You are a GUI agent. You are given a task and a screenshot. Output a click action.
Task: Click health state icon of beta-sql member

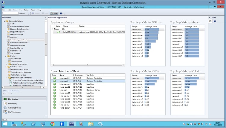[x=54, y=90]
